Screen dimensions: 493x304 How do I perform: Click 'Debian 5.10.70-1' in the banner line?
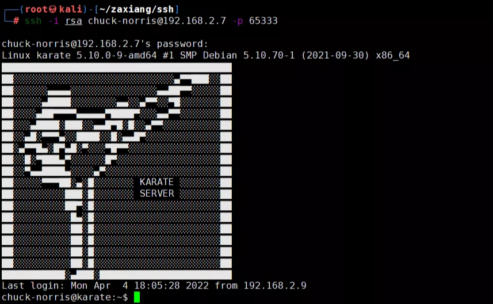tap(249, 55)
